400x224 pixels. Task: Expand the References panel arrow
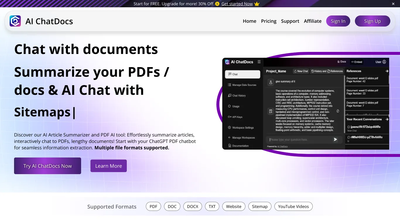click(387, 71)
